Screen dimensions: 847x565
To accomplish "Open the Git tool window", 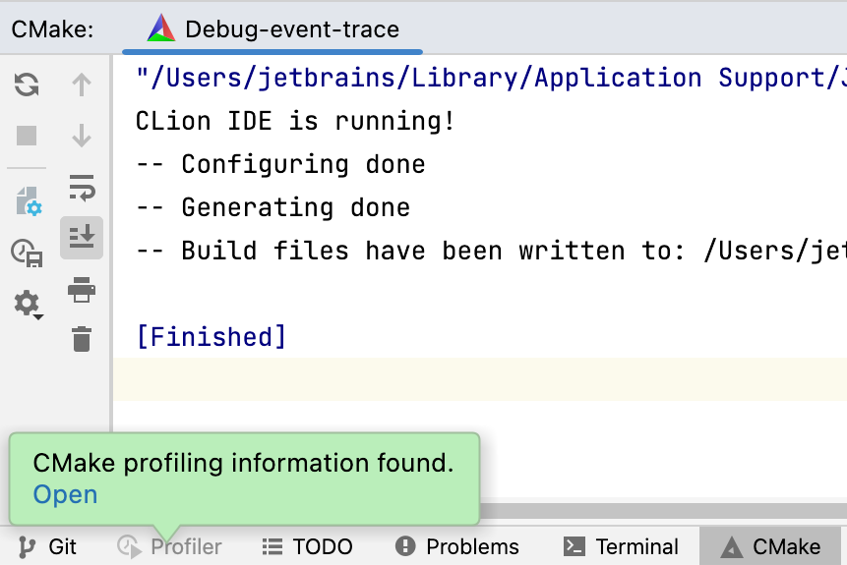I will [48, 546].
